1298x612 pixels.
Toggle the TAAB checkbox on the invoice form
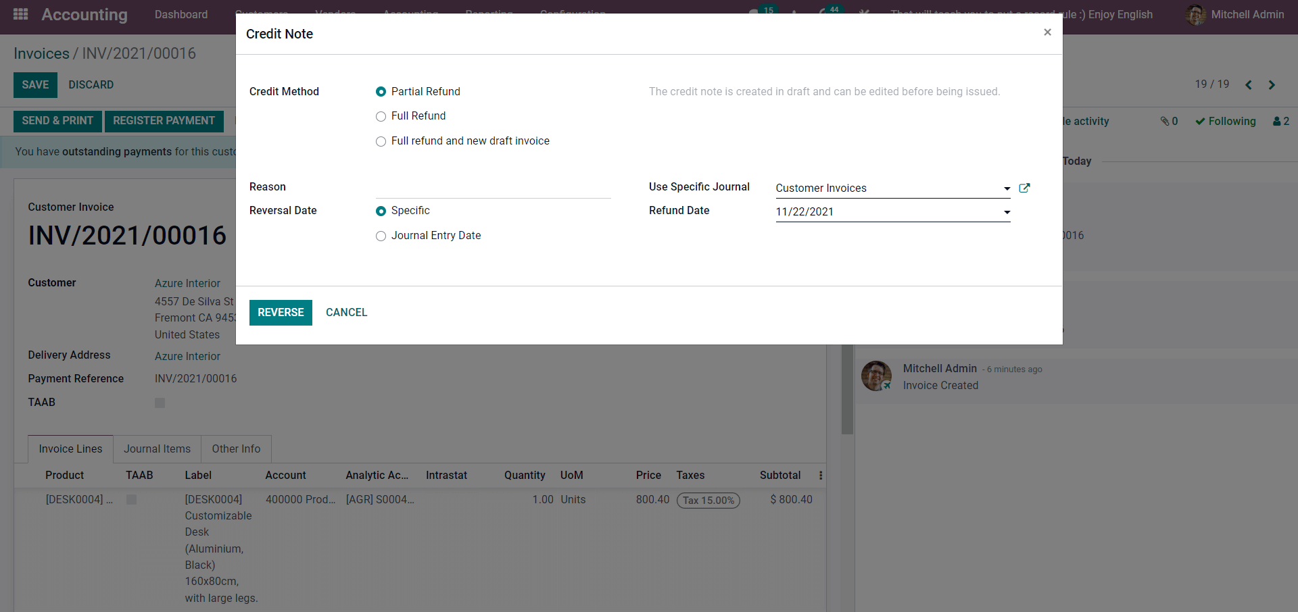click(160, 403)
